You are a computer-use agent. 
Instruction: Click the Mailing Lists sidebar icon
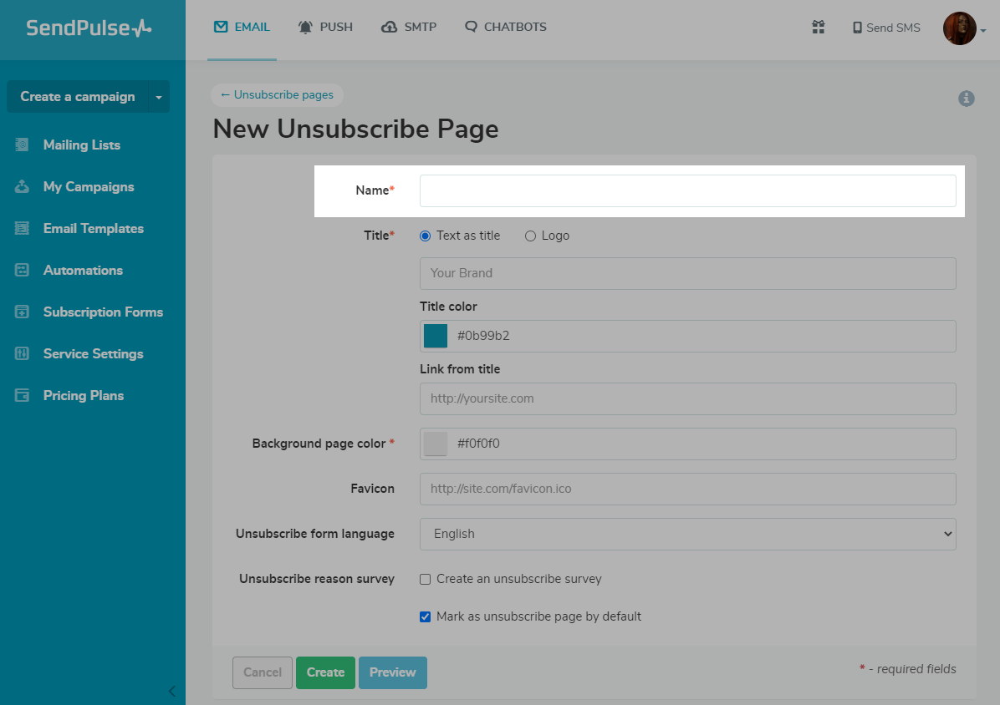pyautogui.click(x=23, y=145)
